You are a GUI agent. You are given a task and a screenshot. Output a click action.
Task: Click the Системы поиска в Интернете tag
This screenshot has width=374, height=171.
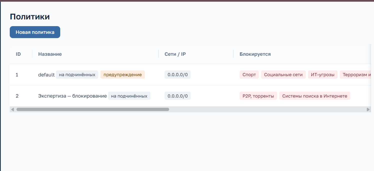[x=315, y=96]
